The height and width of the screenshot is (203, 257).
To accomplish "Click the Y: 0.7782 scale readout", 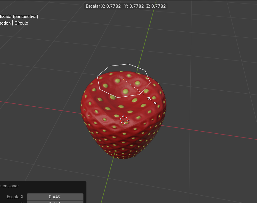I will coord(134,6).
